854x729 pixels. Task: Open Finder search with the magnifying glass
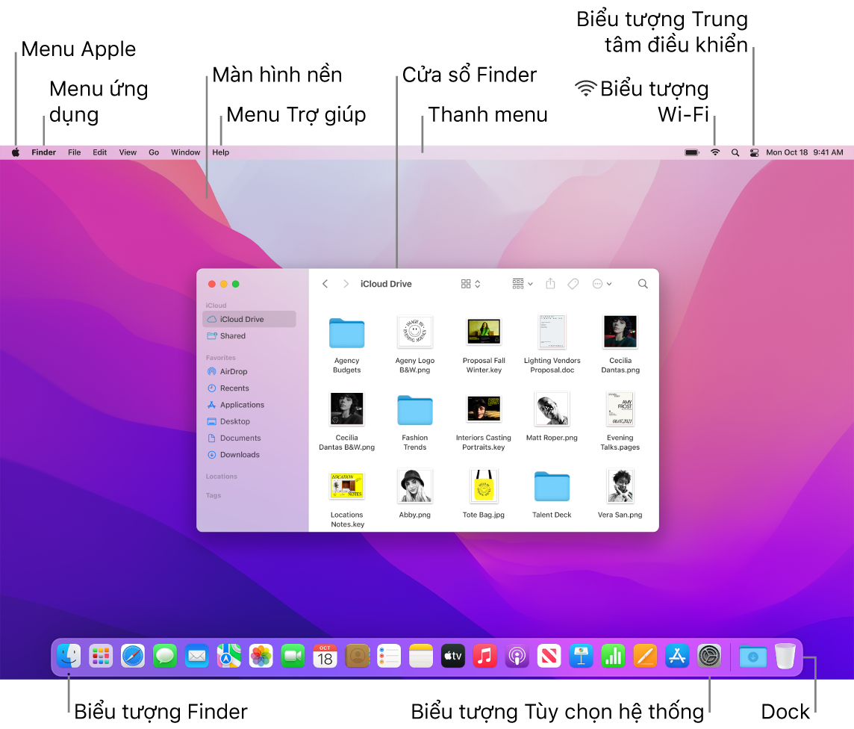tap(643, 284)
